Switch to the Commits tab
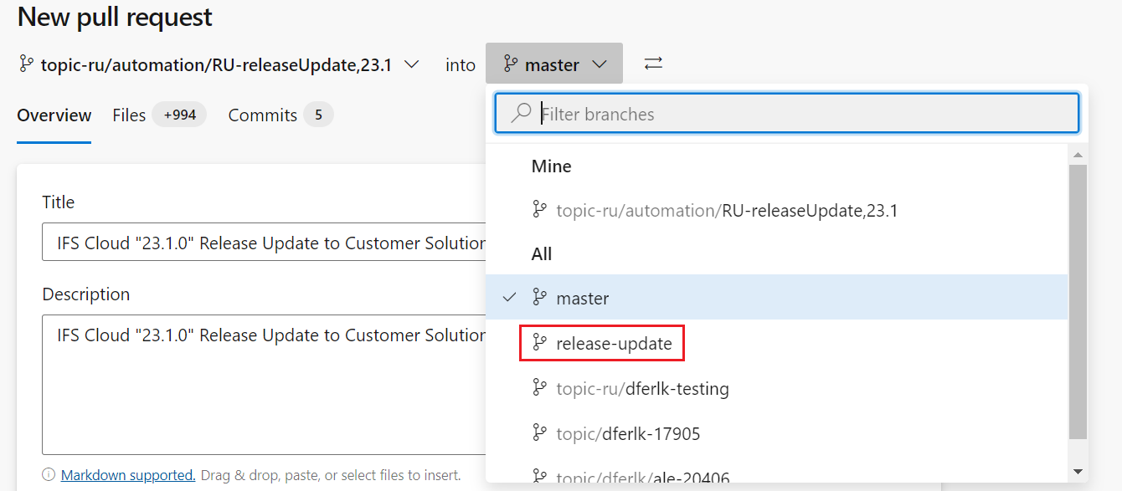 pyautogui.click(x=263, y=115)
